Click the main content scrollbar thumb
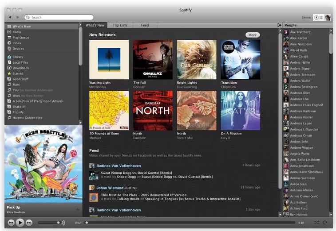Image resolution: width=336 pixels, height=231 pixels. point(280,111)
